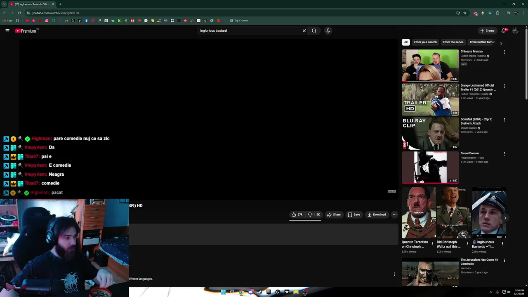Open Instagram bookmark icon
Screen dimensions: 528x297
pos(47,21)
